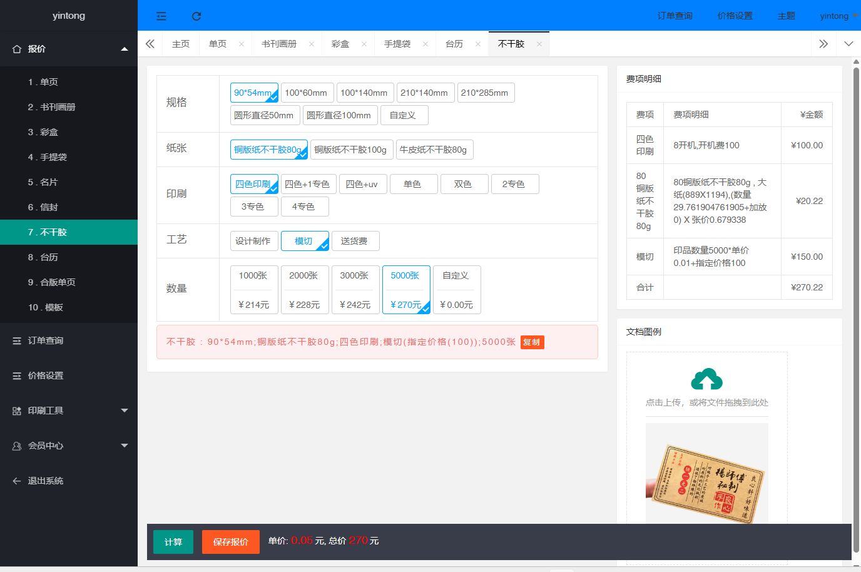Viewport: 861px width, 572px height.
Task: Toggle the 设计制作 process option
Action: (x=254, y=241)
